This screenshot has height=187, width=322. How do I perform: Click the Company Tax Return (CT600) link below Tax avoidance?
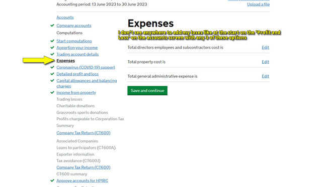click(84, 167)
